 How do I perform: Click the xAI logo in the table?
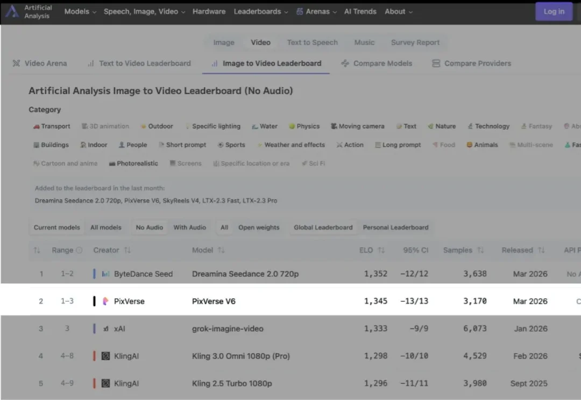tap(105, 328)
